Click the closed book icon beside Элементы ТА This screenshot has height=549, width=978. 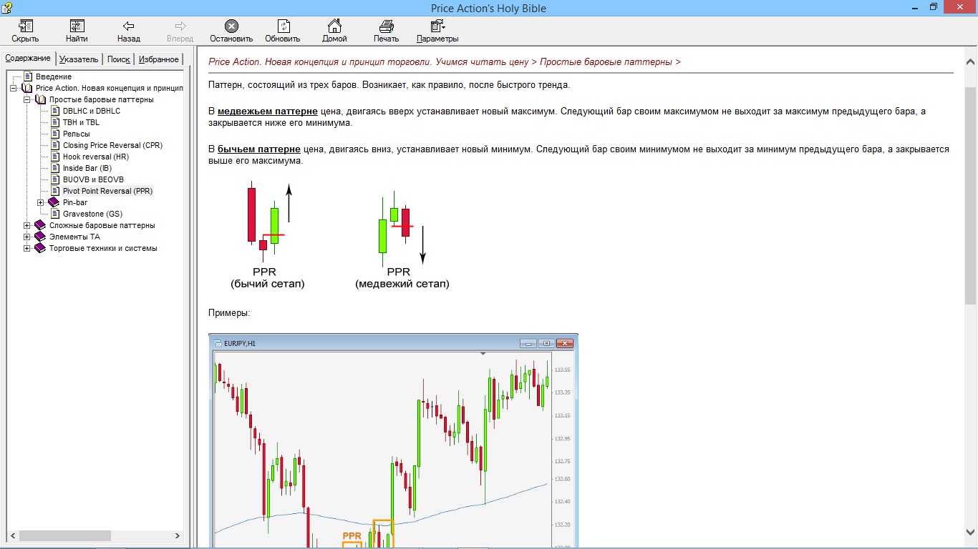click(x=40, y=237)
